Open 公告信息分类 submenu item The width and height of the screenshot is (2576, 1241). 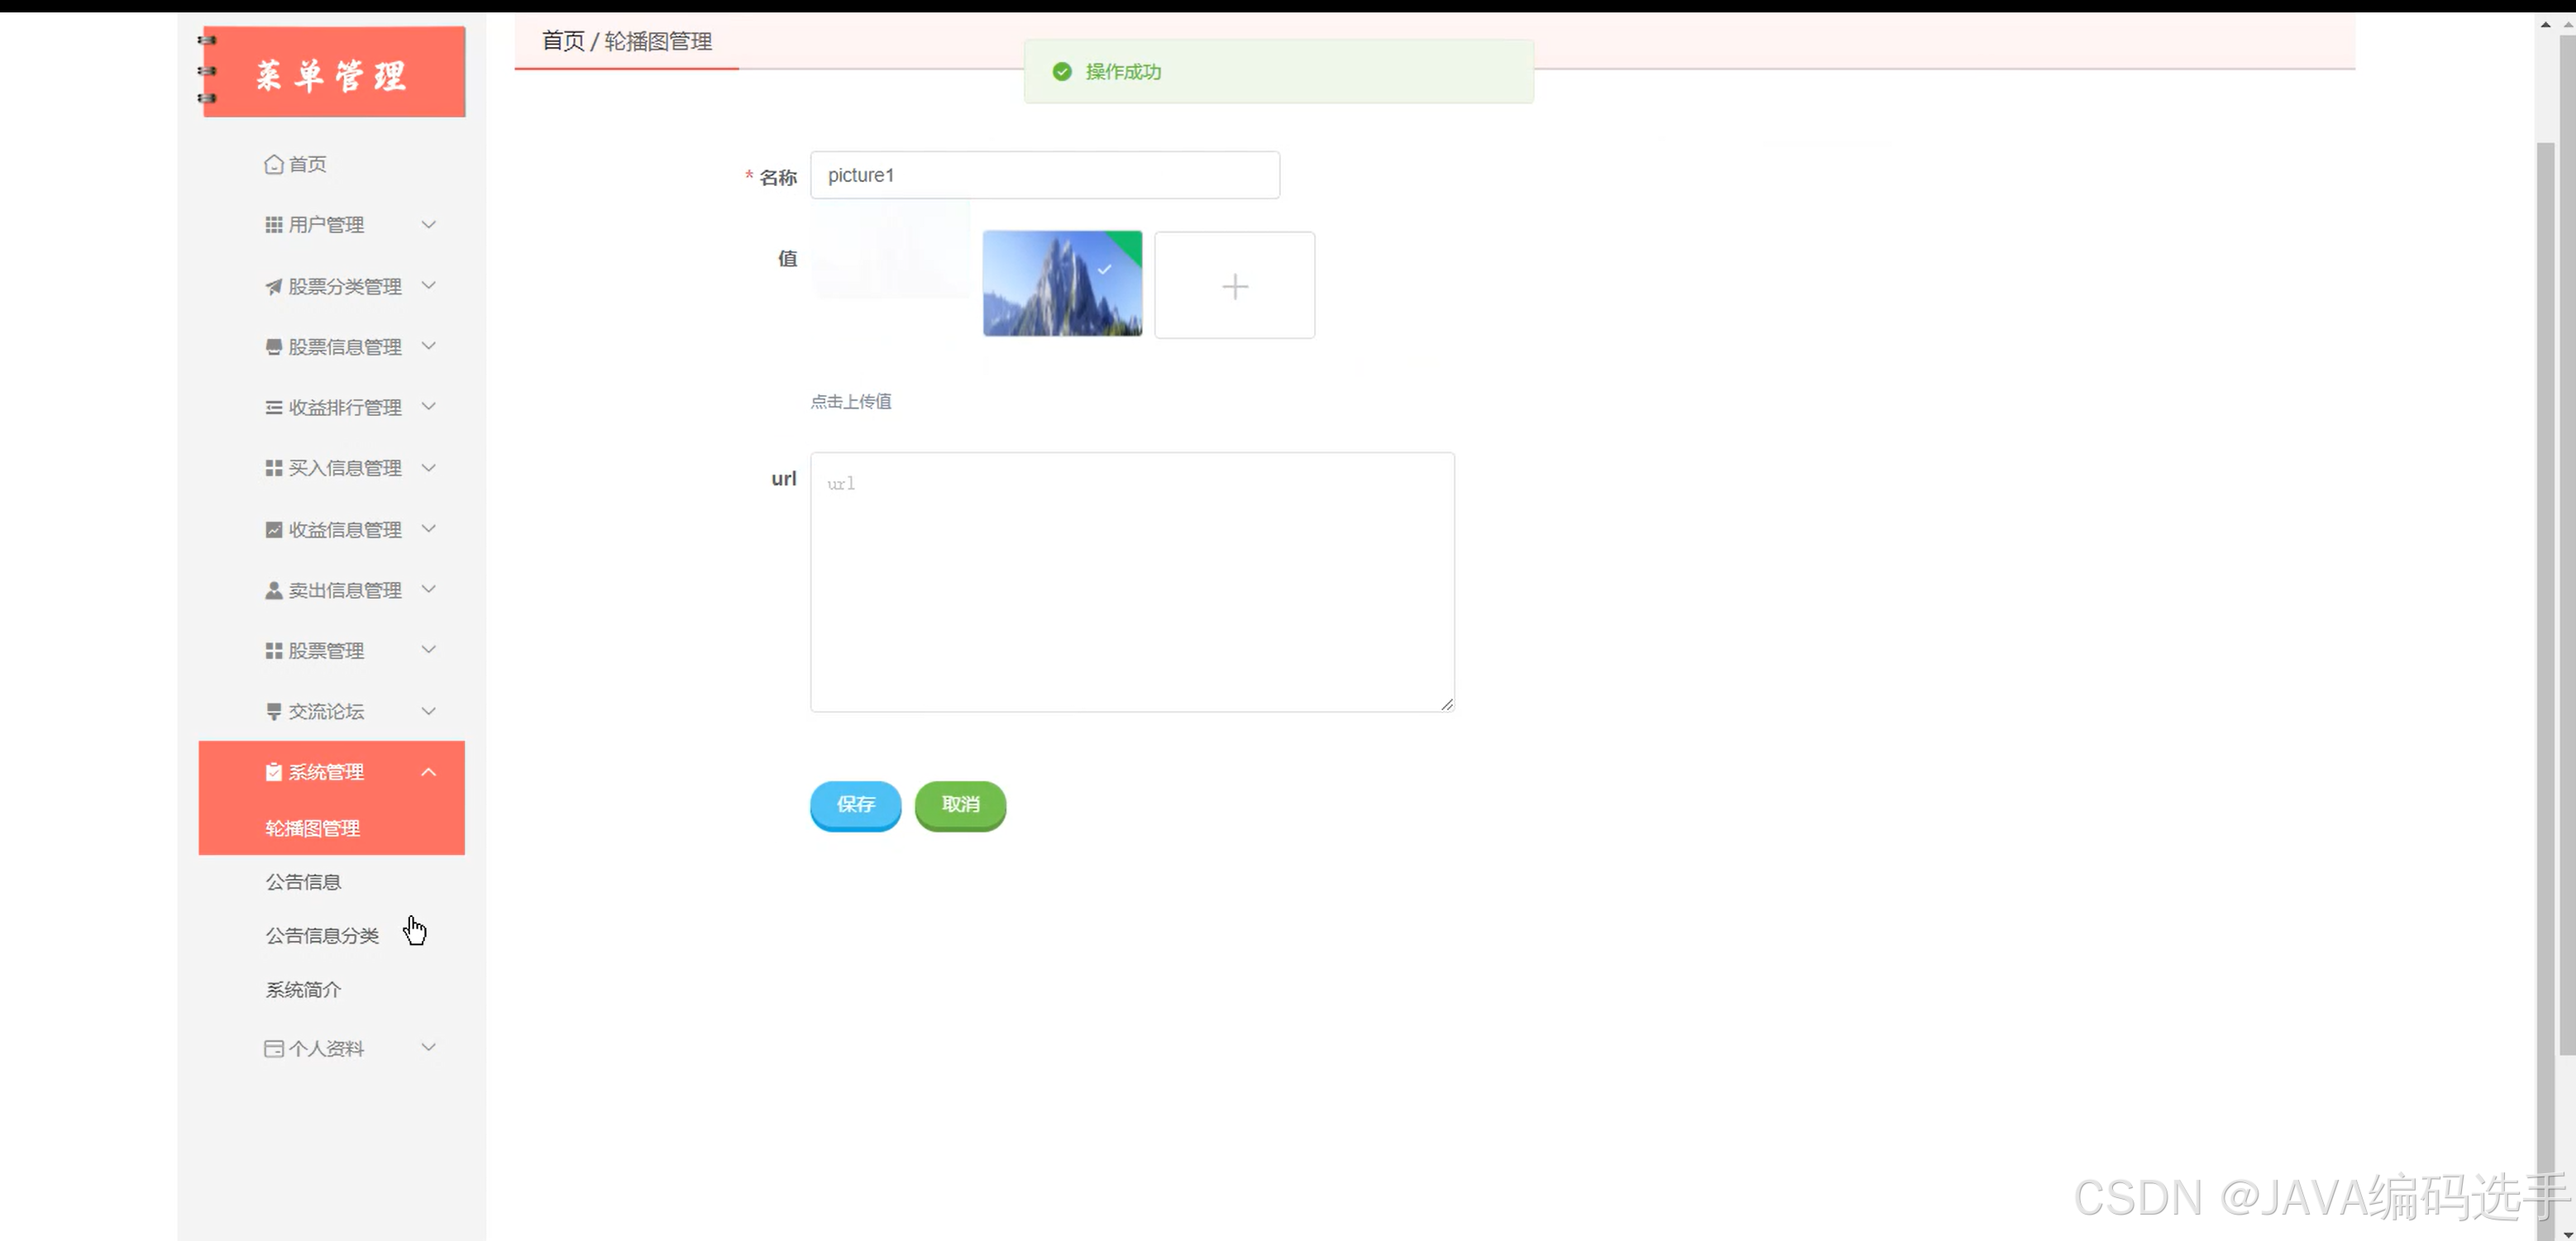(322, 936)
